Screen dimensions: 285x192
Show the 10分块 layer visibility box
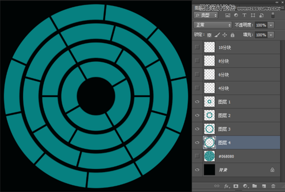pyautogui.click(x=197, y=47)
